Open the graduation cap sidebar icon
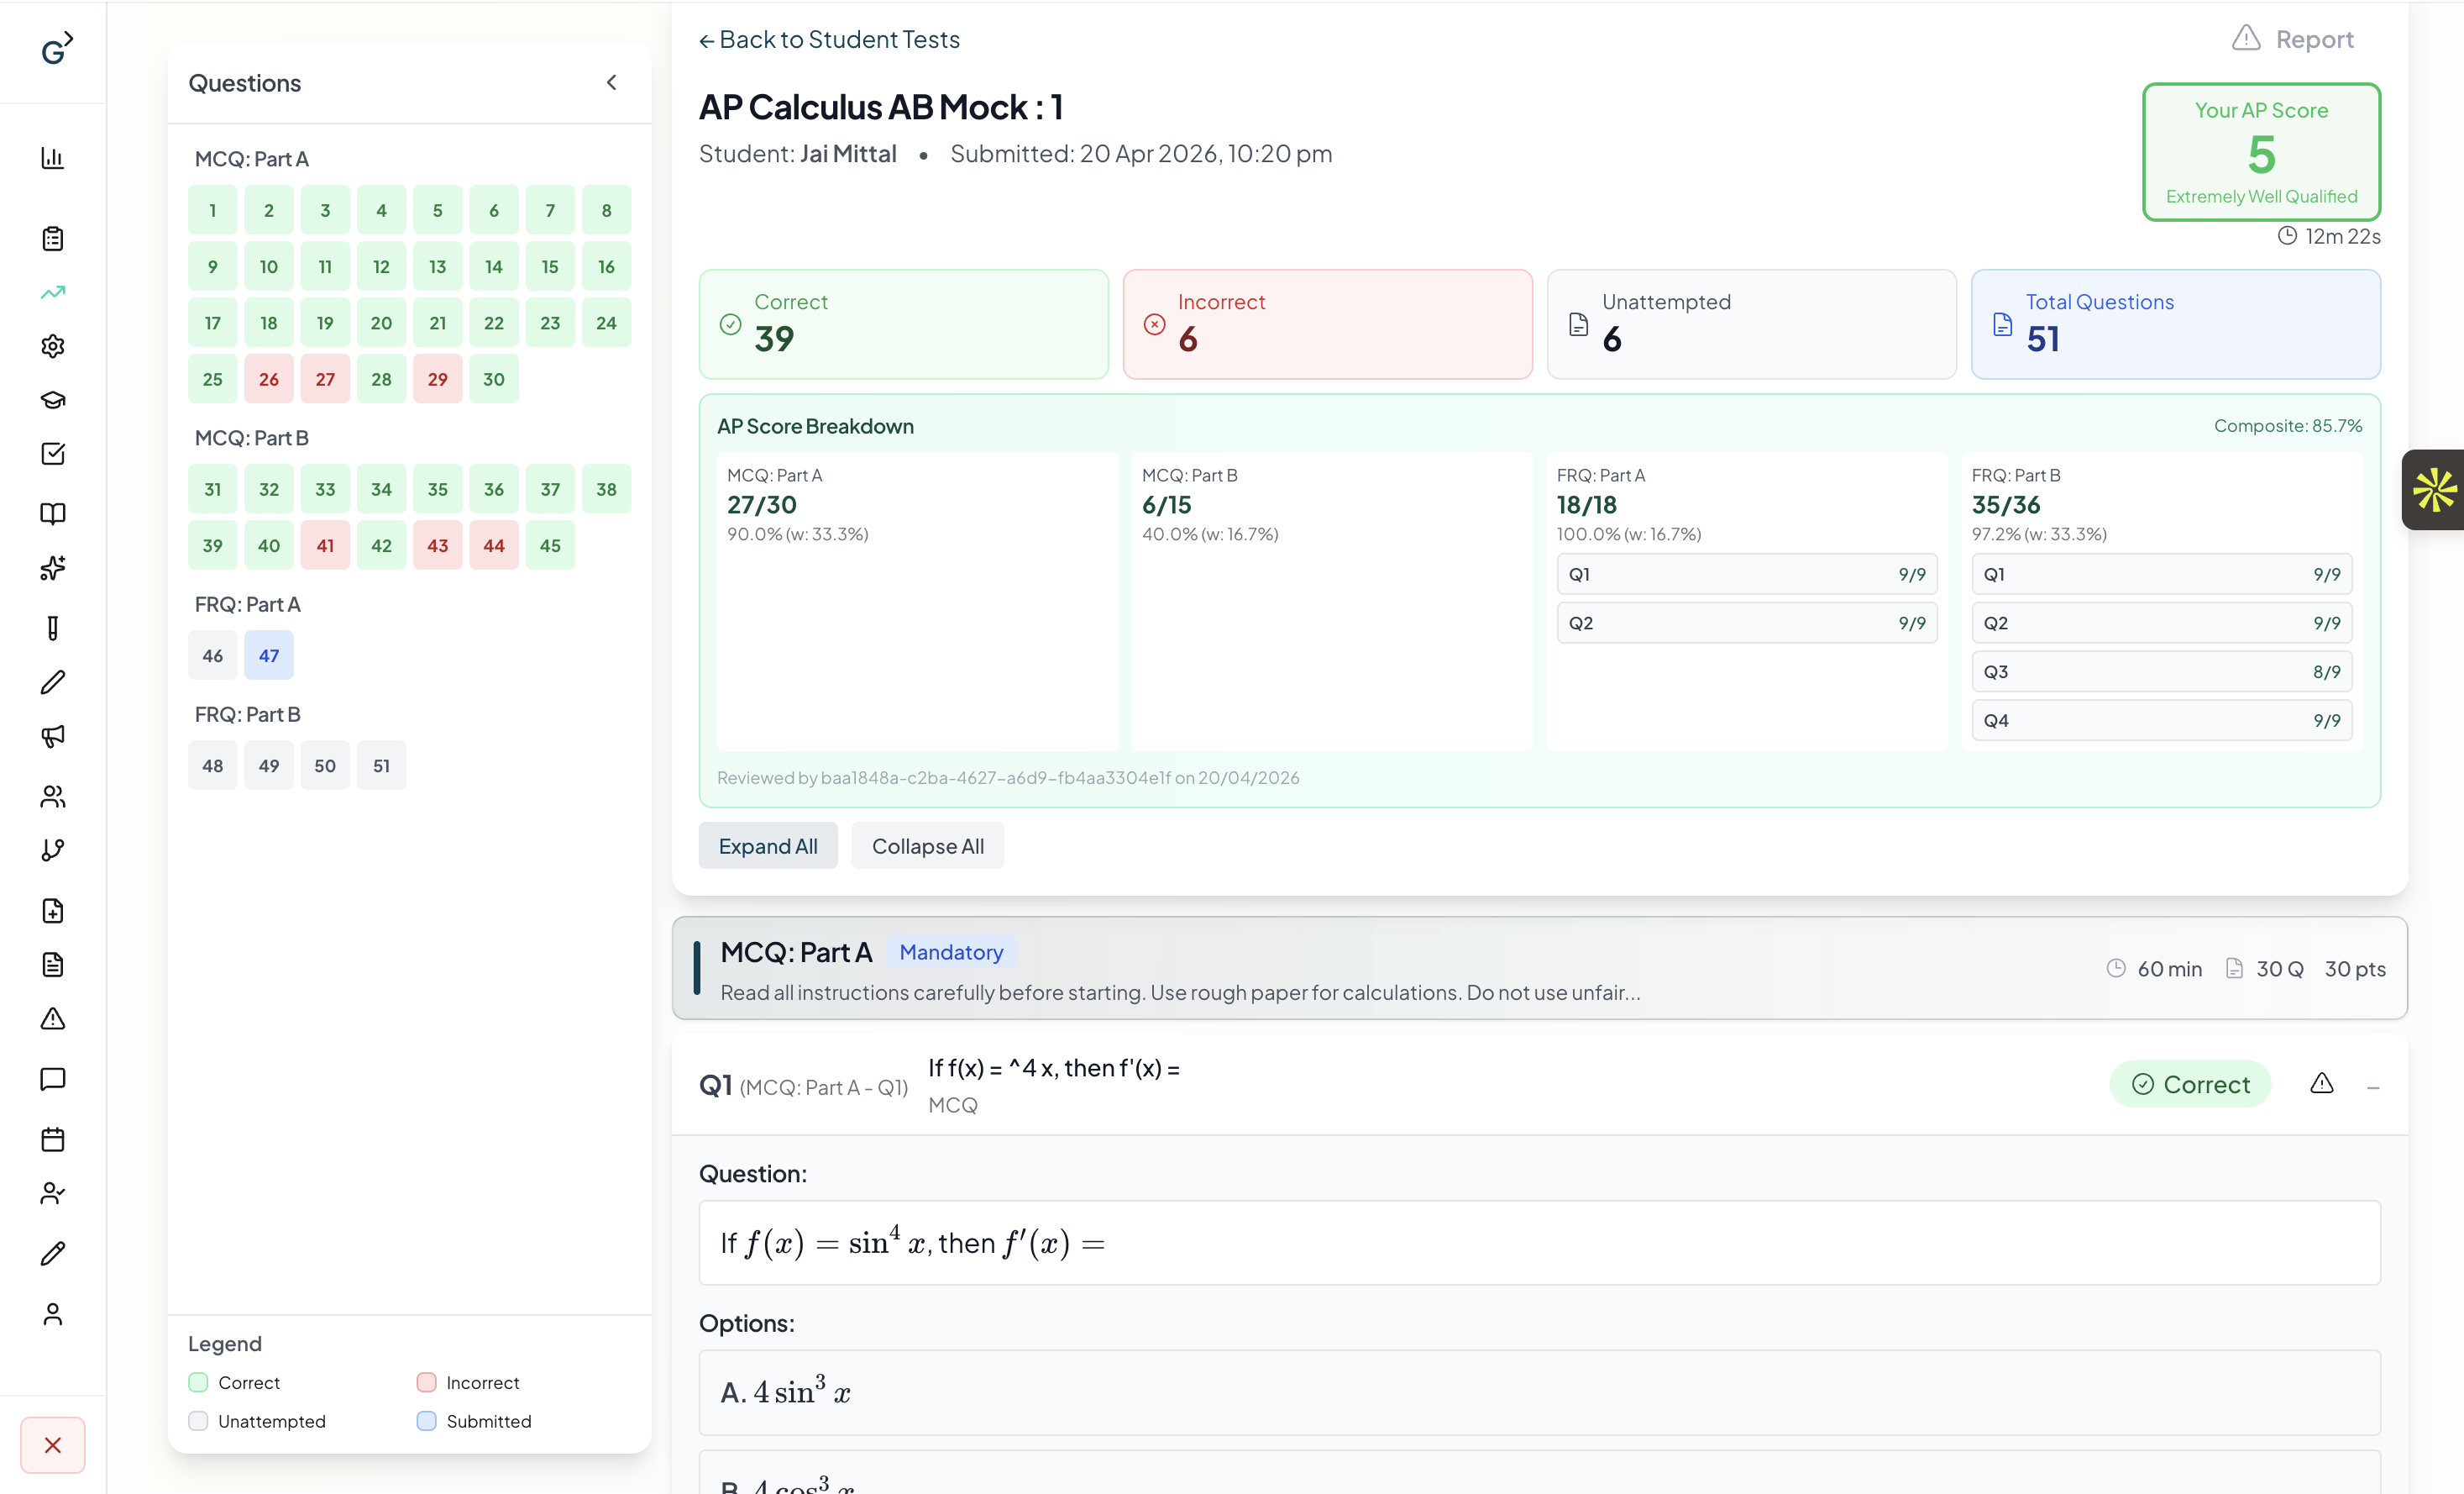 pyautogui.click(x=53, y=400)
